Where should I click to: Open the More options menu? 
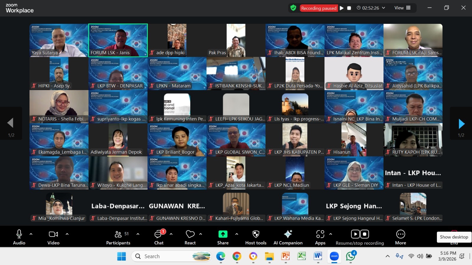(x=401, y=236)
